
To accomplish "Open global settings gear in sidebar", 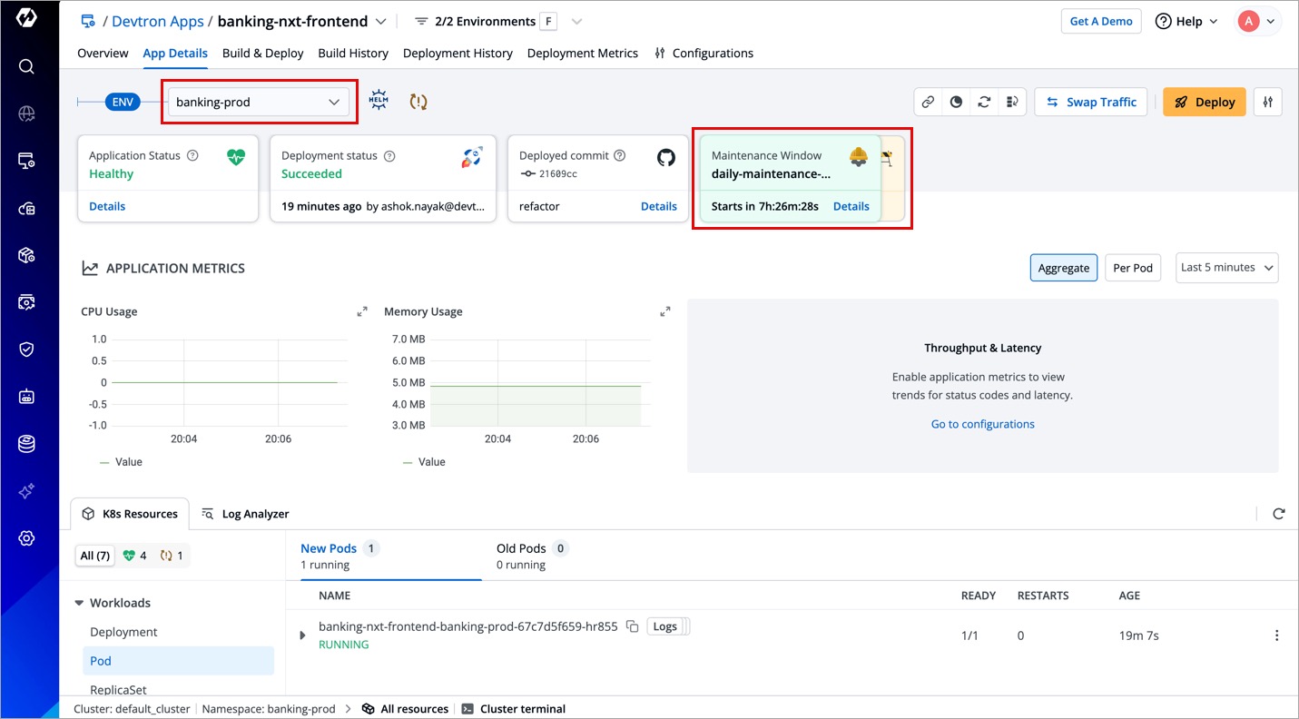I will tap(26, 538).
